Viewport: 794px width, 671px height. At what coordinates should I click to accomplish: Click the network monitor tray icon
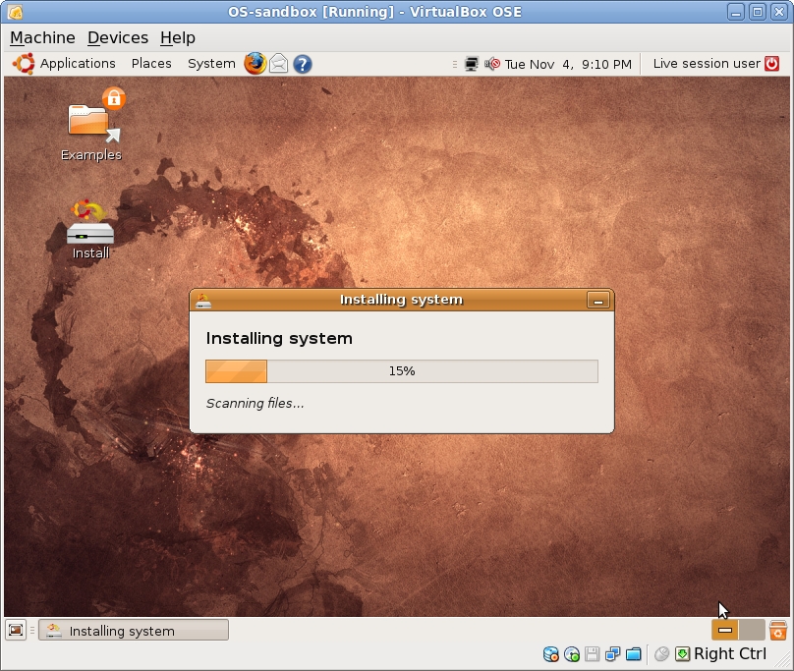coord(472,64)
